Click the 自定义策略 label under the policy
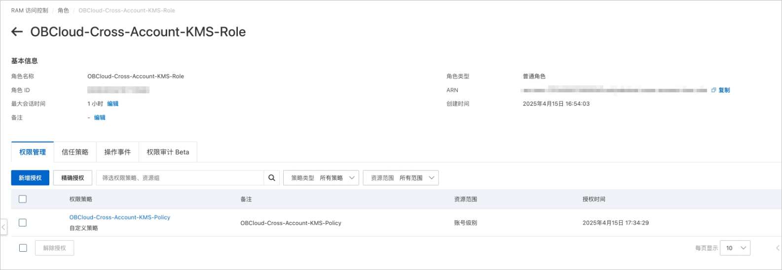Viewport: 782px width, 270px height. coord(84,228)
